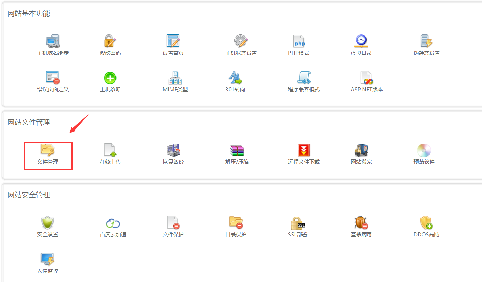Click the 伪静态设置 icon
This screenshot has width=482, height=282.
point(426,41)
